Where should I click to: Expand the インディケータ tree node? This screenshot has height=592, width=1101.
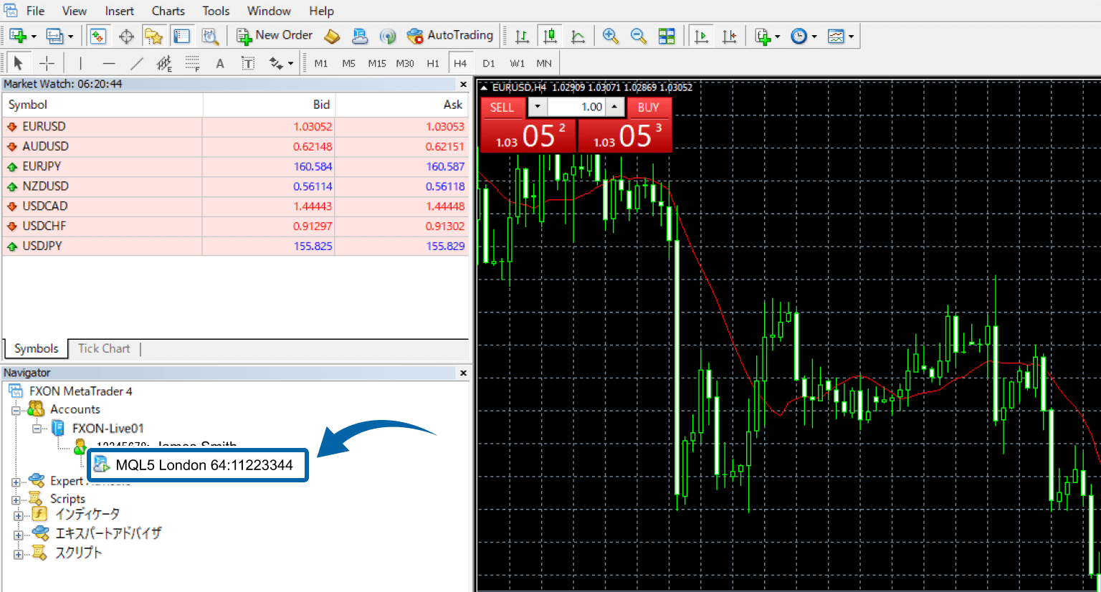pyautogui.click(x=18, y=515)
